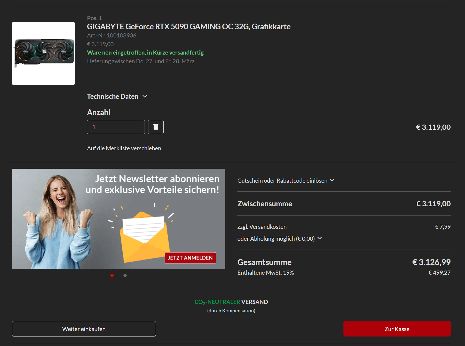This screenshot has width=465, height=346.
Task: Move item via Auf die Merkliste verschieben
Action: (x=124, y=148)
